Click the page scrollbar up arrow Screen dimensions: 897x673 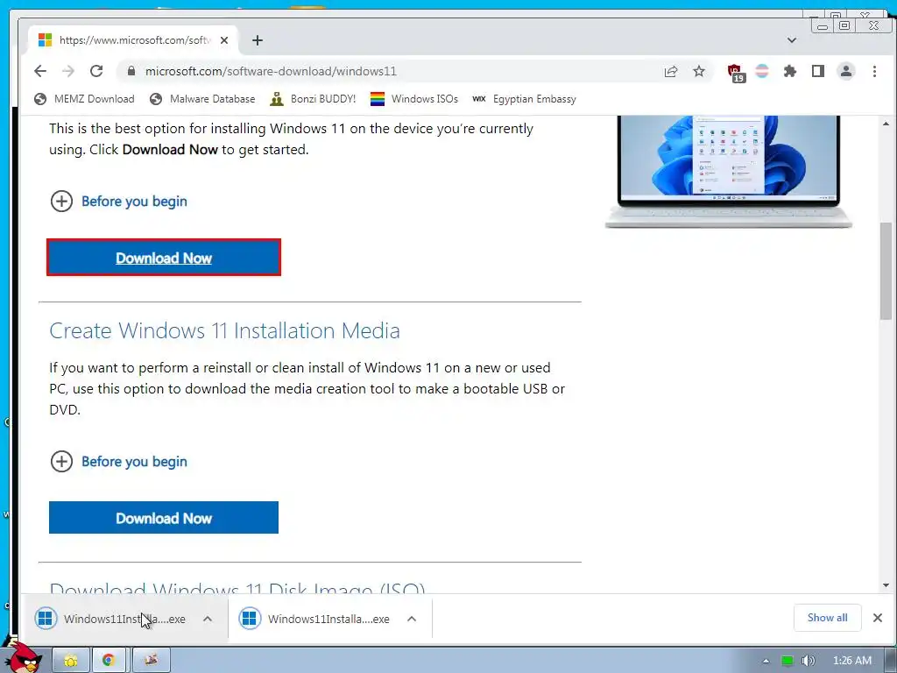886,123
